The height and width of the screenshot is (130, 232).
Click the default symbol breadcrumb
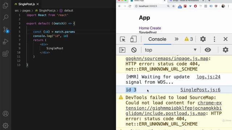click(69, 10)
